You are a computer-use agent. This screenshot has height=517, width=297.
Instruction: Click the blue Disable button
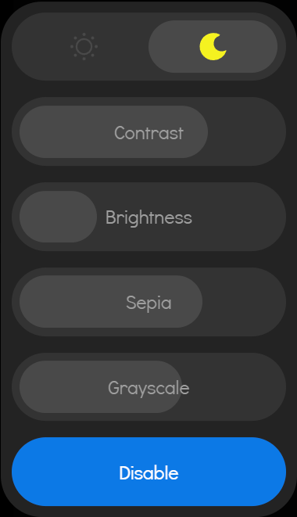tap(148, 472)
